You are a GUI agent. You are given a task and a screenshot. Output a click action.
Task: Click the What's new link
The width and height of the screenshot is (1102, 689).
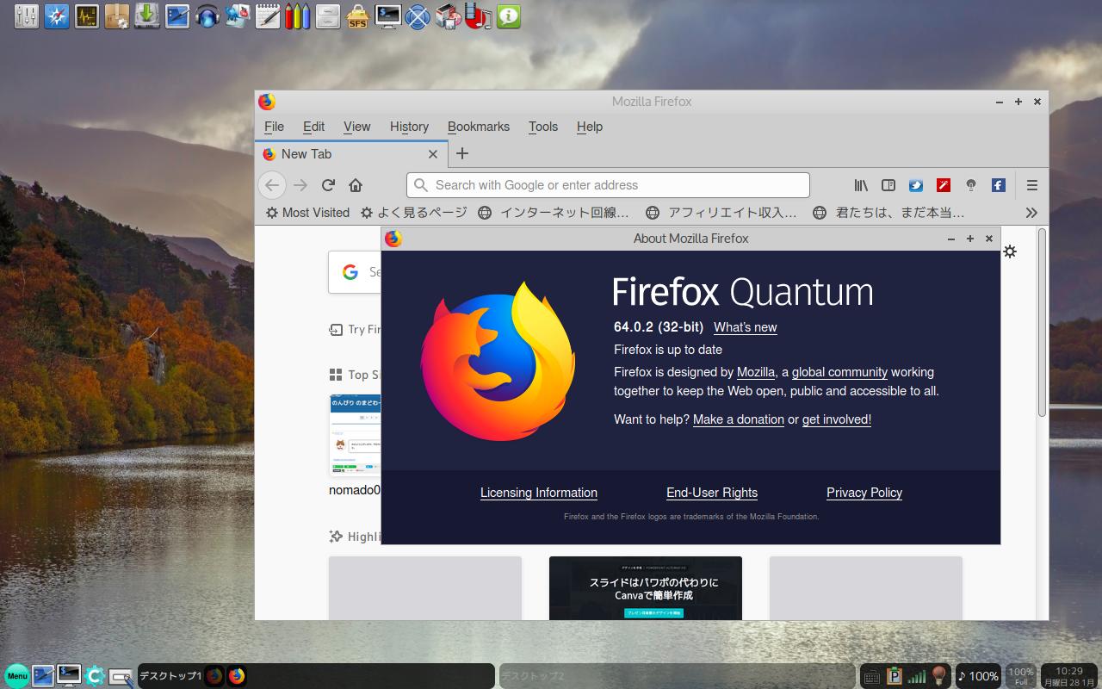pyautogui.click(x=745, y=327)
